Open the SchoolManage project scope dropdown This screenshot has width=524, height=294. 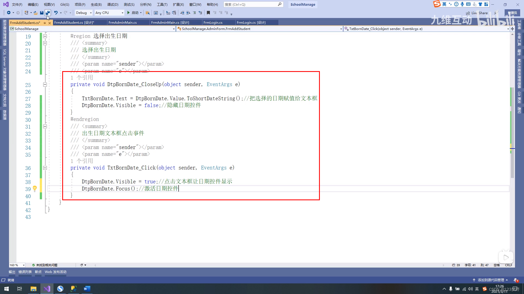pyautogui.click(x=92, y=29)
